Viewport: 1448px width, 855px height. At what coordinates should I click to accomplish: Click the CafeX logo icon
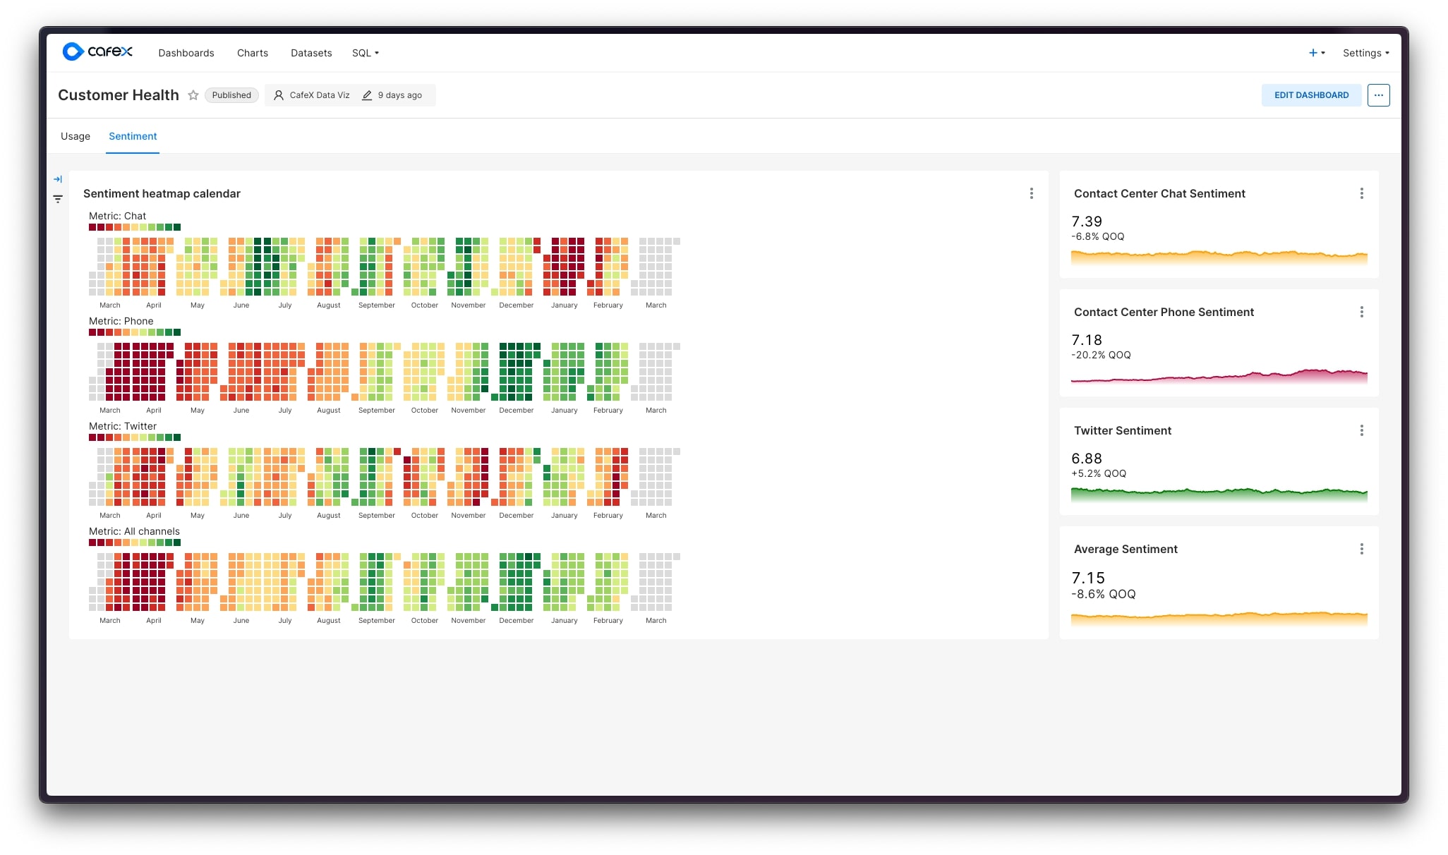point(73,52)
